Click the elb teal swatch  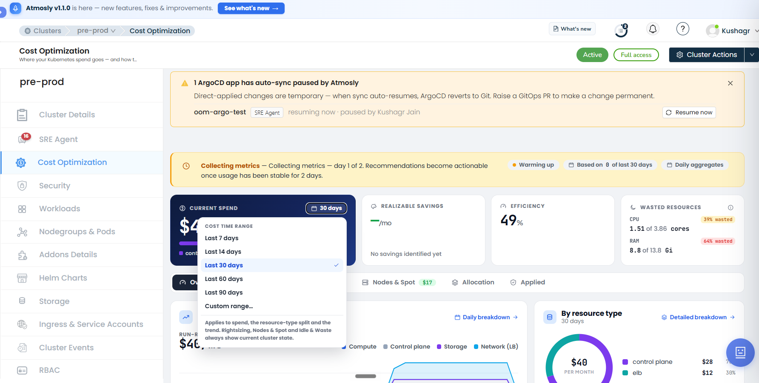(x=625, y=373)
